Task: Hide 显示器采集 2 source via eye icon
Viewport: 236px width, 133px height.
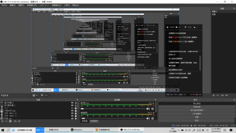Action: (x=72, y=105)
